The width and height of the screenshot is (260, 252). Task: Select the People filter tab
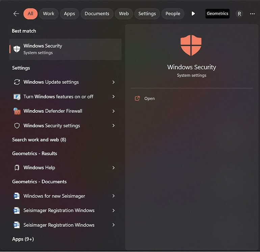pos(173,13)
